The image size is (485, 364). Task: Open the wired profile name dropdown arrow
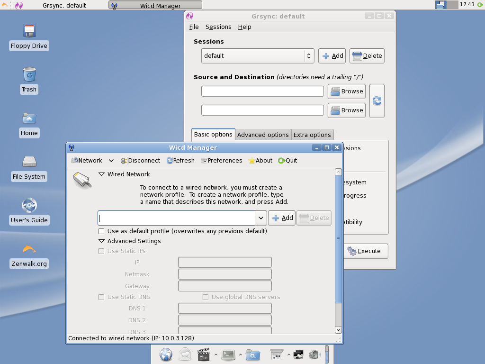pyautogui.click(x=261, y=218)
